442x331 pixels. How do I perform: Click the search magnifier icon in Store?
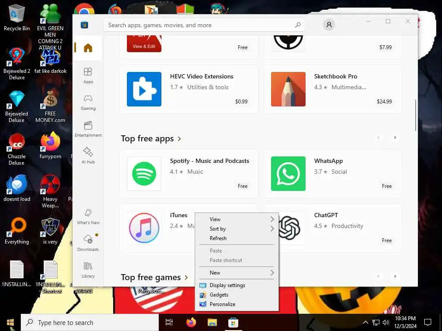pyautogui.click(x=298, y=25)
